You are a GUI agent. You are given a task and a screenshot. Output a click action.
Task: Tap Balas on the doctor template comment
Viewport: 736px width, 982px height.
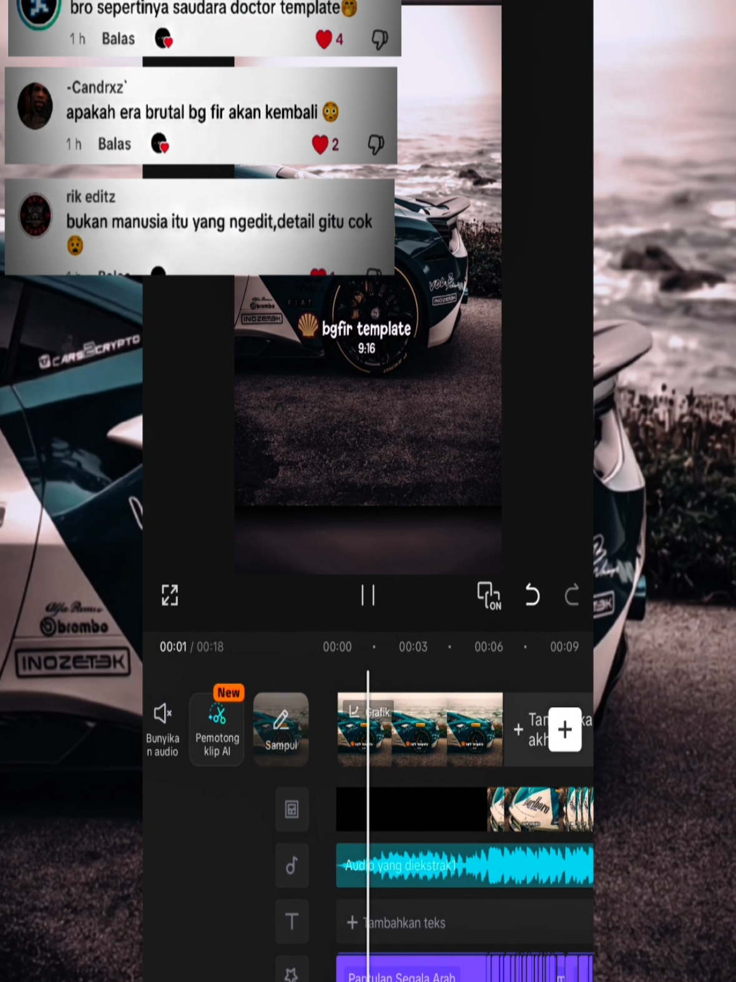(118, 39)
